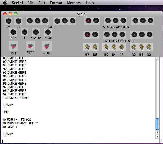The image size is (163, 144).
Task: Click the Memory Contents lamp above B4
Action: pyautogui.click(x=115, y=35)
